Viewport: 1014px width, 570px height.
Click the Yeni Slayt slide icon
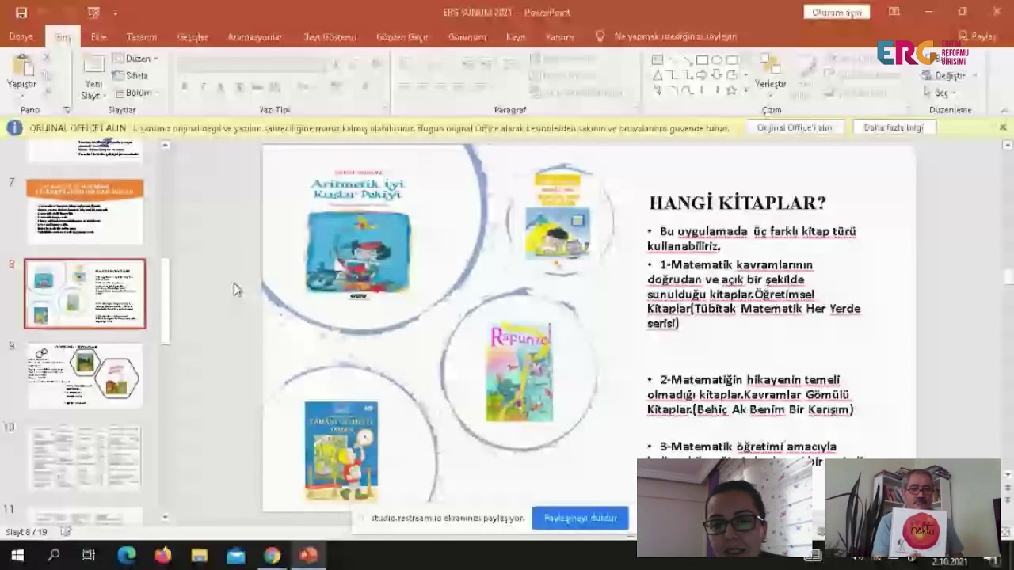[x=93, y=65]
